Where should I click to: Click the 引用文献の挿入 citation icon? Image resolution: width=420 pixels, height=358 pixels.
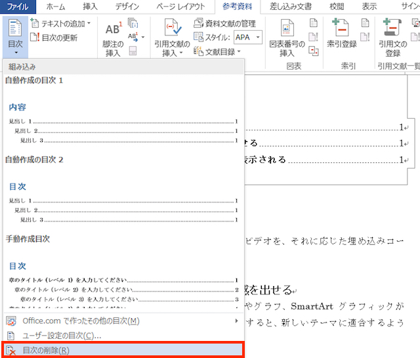pos(172,28)
